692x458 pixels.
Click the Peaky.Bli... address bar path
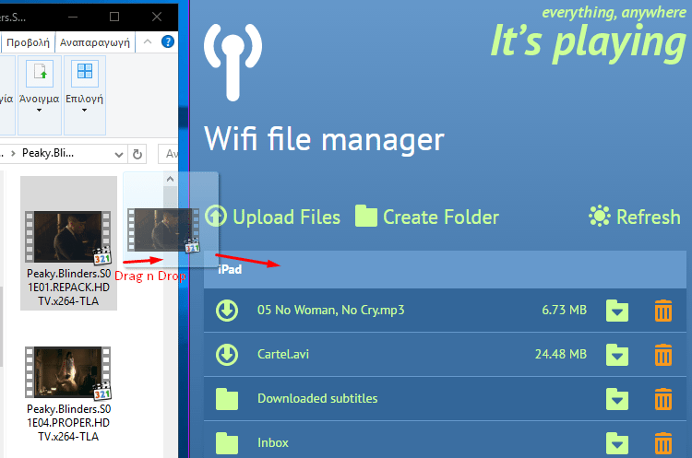pos(48,153)
